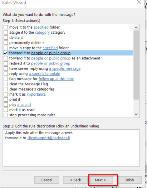Check 'move it to the specified folder' checkbox
The image size is (147, 188).
coord(6,27)
